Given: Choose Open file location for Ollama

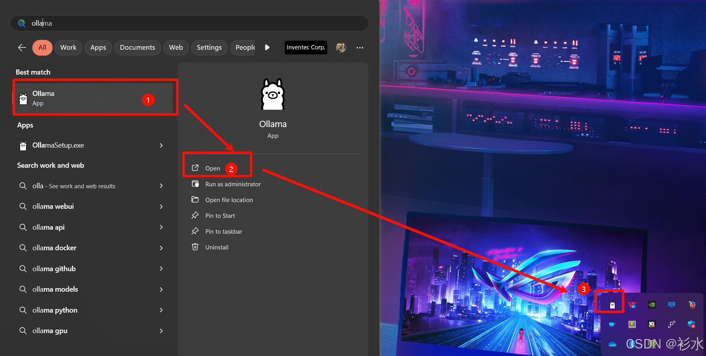Looking at the screenshot, I should [229, 200].
